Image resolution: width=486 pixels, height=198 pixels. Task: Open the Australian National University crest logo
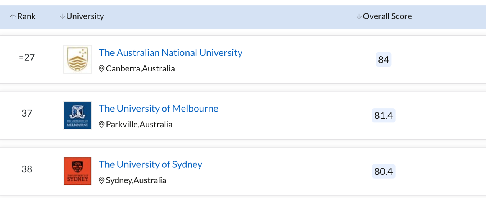click(77, 60)
